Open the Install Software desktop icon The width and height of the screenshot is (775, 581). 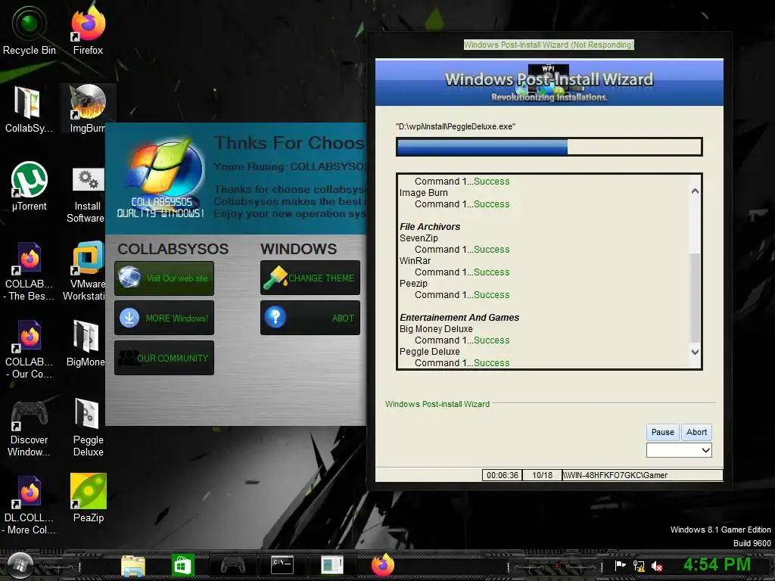click(87, 196)
